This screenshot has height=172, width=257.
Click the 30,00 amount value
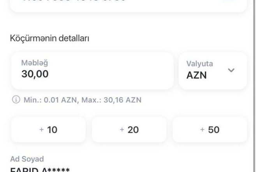pyautogui.click(x=35, y=74)
